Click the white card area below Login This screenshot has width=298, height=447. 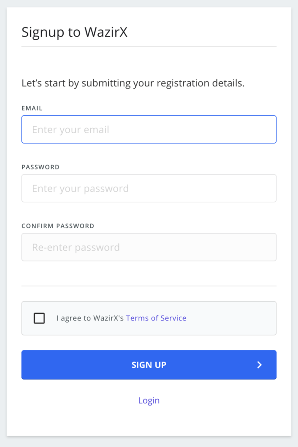[149, 423]
